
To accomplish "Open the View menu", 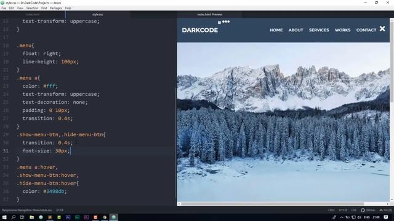I will point(20,8).
